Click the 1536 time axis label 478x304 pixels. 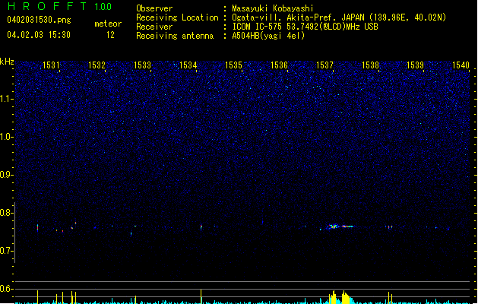pyautogui.click(x=279, y=65)
